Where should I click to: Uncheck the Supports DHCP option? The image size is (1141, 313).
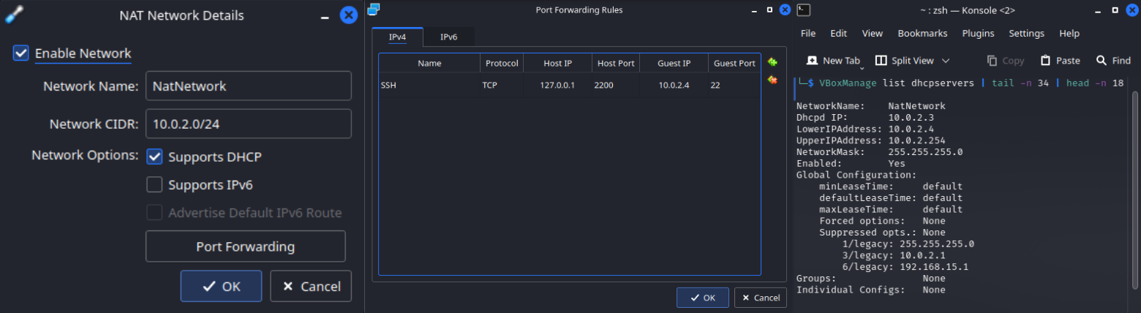154,156
